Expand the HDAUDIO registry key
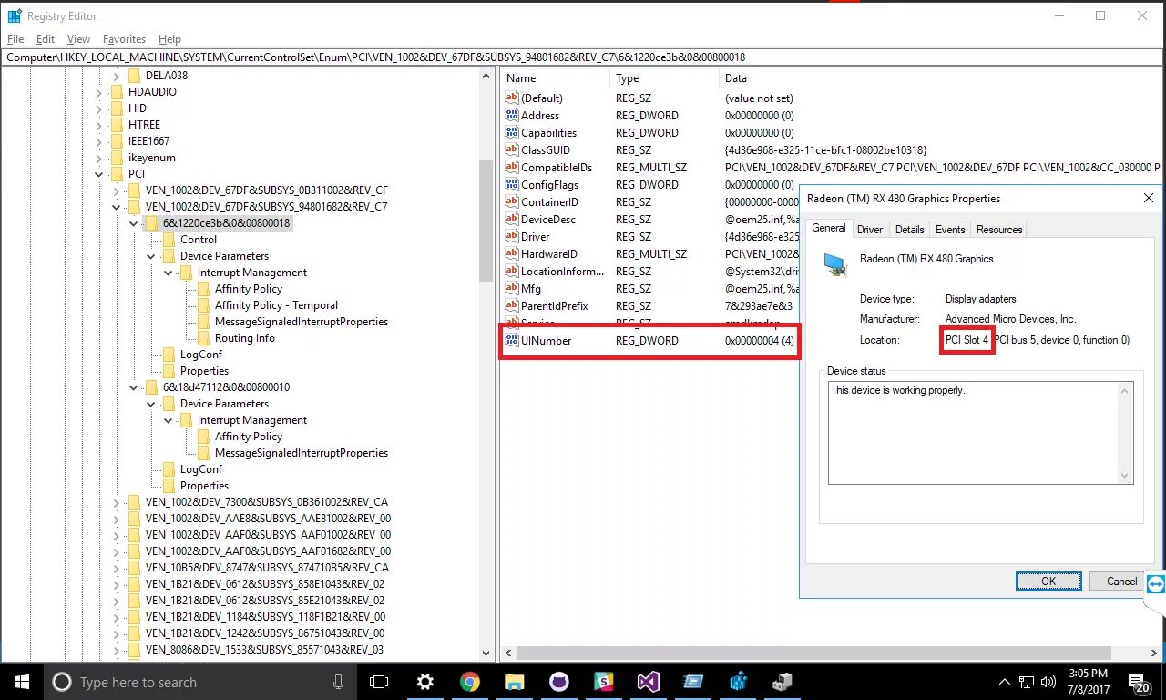 click(x=98, y=92)
